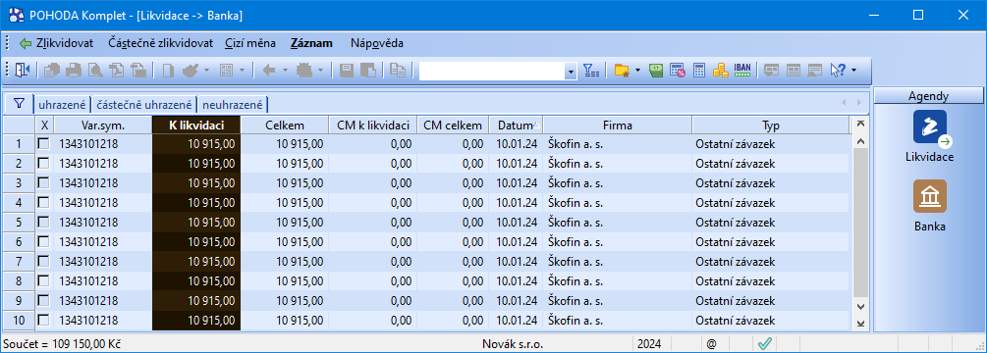Open the Likvidace agenda icon
Viewport: 987px width, 353px height.
[930, 127]
